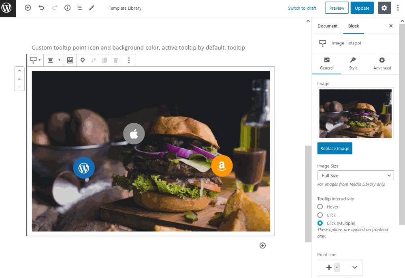Move block up
The height and width of the screenshot is (278, 405).
(x=19, y=71)
